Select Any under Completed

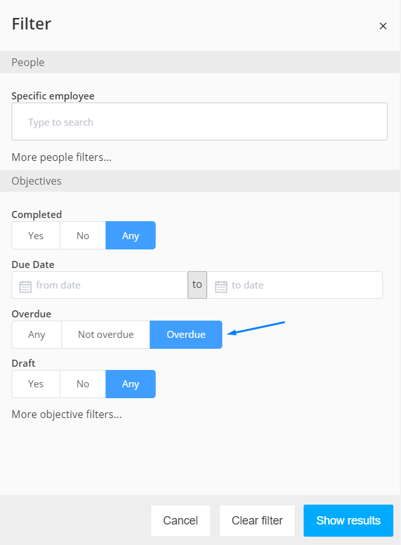click(131, 235)
